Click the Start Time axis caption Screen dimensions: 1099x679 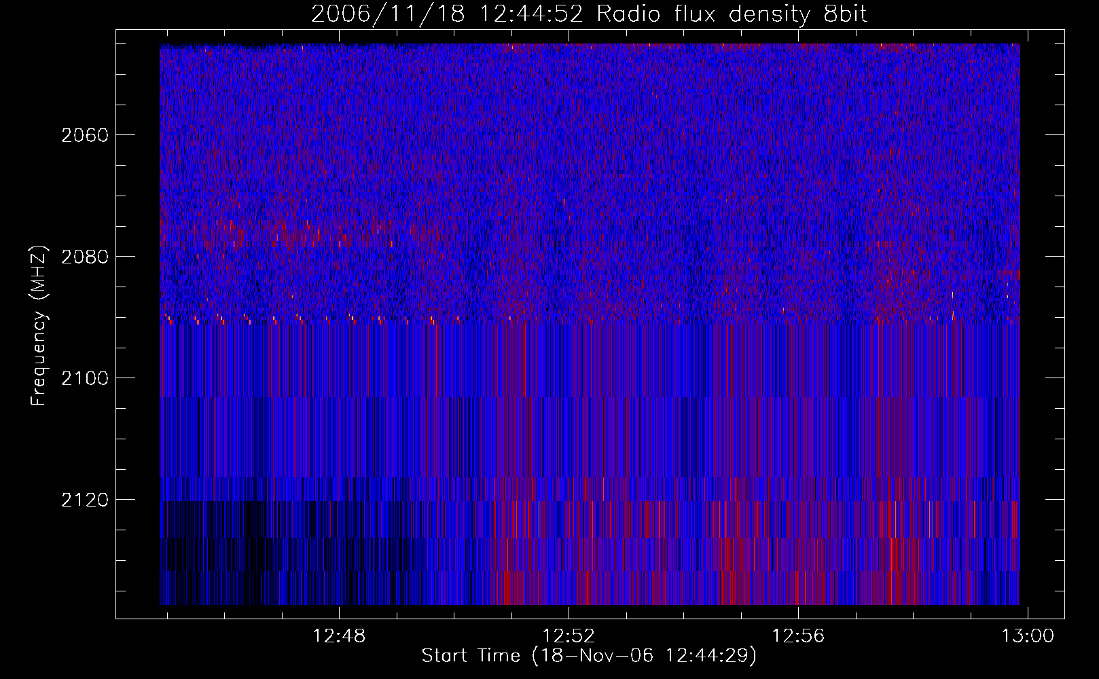click(589, 655)
